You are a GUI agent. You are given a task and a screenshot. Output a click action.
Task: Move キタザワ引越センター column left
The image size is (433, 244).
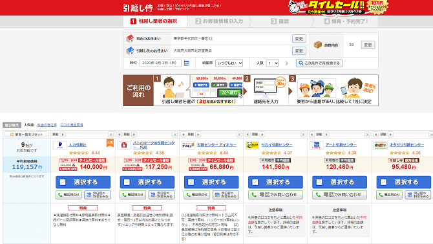click(x=375, y=135)
